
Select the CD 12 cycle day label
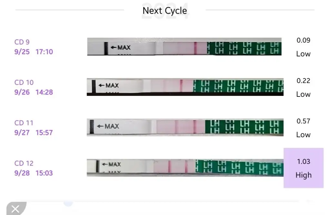pyautogui.click(x=24, y=163)
